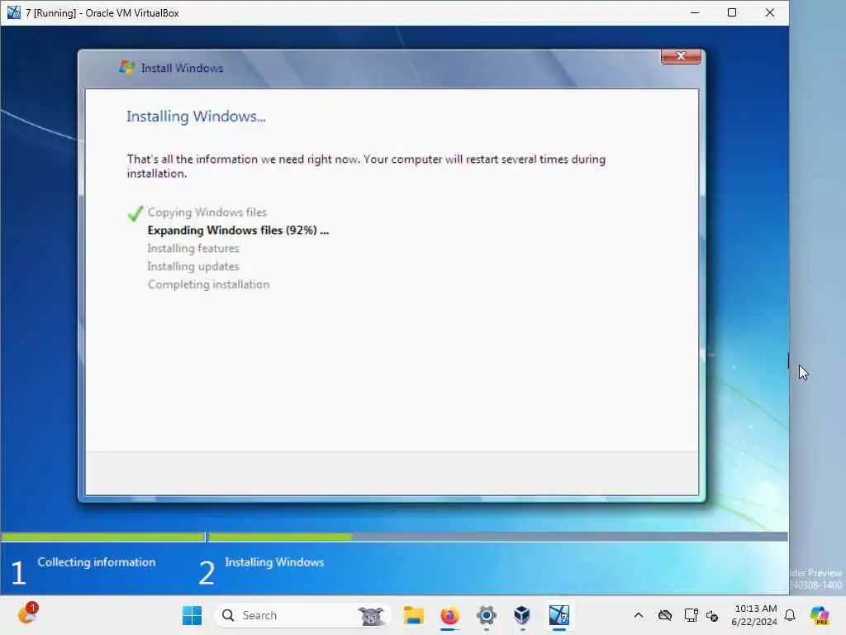
Task: Click the Windows flag icon in the Install Windows title
Action: [x=126, y=68]
